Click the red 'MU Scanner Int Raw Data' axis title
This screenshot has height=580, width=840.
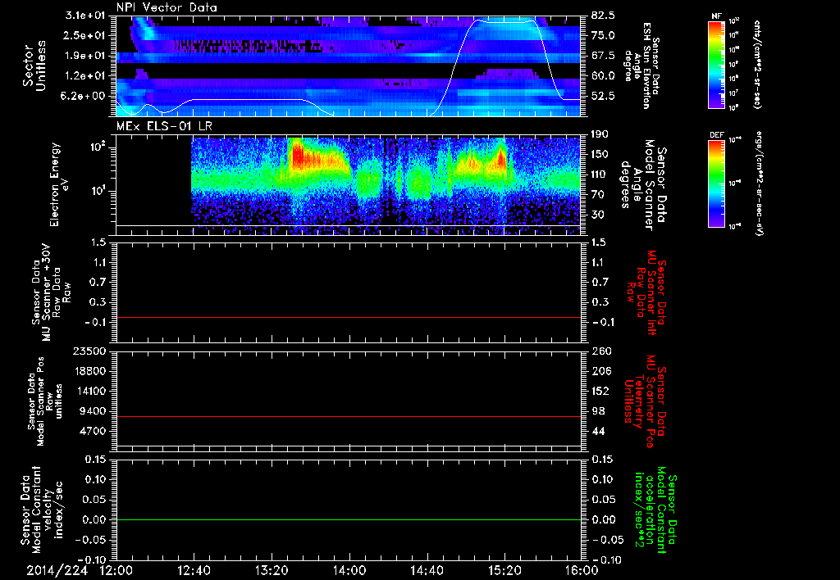645,293
